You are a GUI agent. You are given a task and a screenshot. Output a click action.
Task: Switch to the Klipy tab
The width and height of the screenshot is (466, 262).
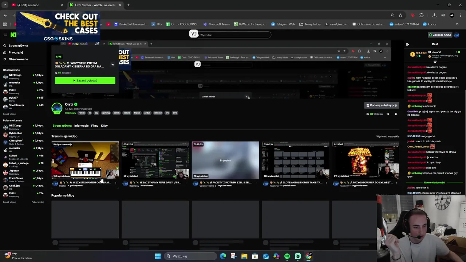(x=104, y=126)
